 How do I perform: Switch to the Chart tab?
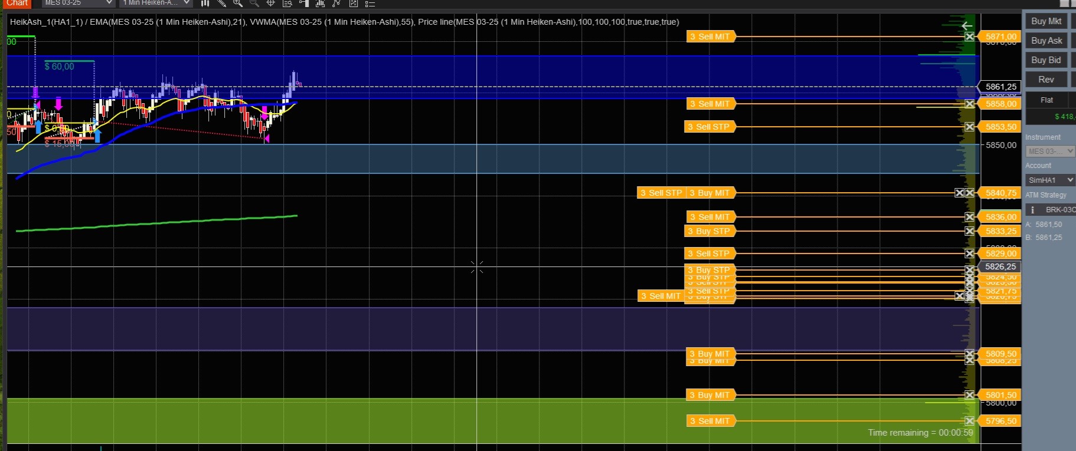(17, 3)
